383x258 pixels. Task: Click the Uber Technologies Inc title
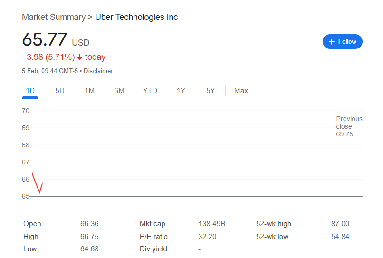[x=136, y=17]
